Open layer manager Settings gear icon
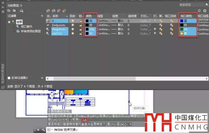The width and height of the screenshot is (209, 133). point(205,11)
